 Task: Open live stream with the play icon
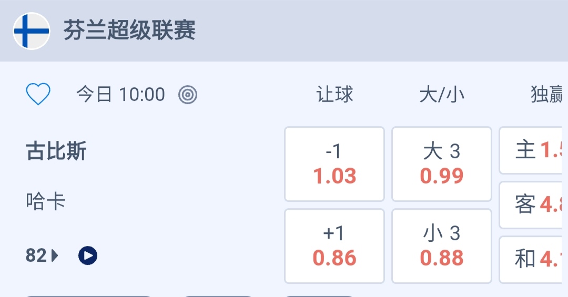click(x=88, y=256)
